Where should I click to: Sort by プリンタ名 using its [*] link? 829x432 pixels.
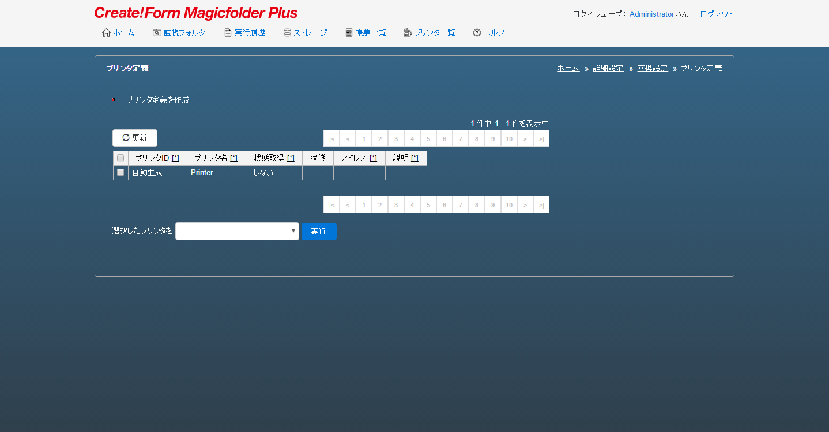point(233,158)
